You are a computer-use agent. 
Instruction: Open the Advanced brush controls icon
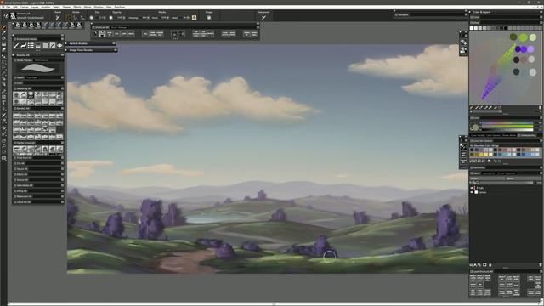coord(263,18)
